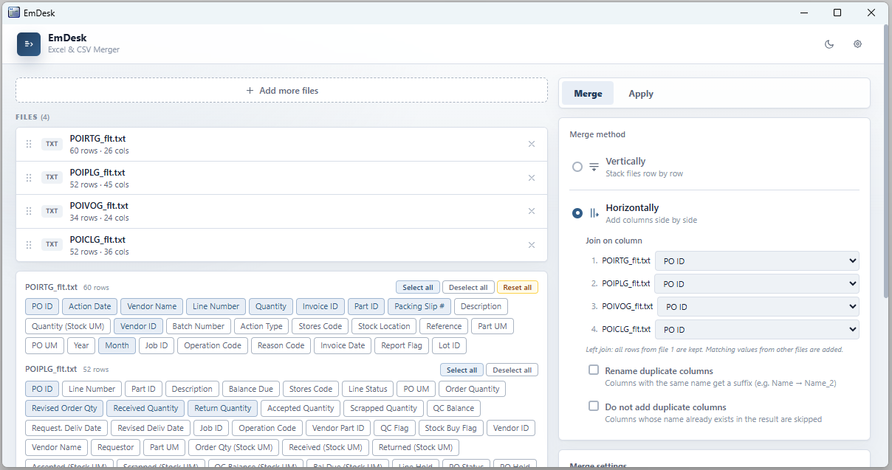Image resolution: width=892 pixels, height=470 pixels.
Task: Grab the drag handle of POIRTG_flt.txt
Action: click(x=29, y=144)
